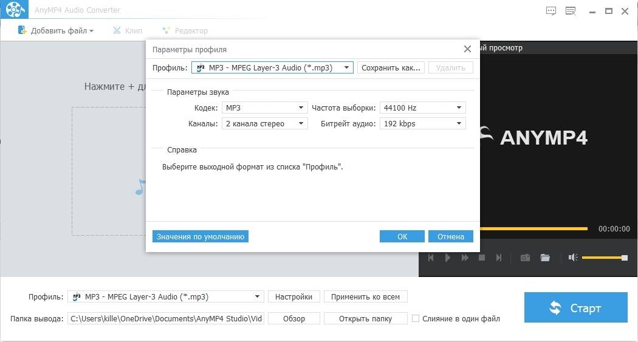
Task: Mute audio with the speaker icon
Action: point(573,258)
